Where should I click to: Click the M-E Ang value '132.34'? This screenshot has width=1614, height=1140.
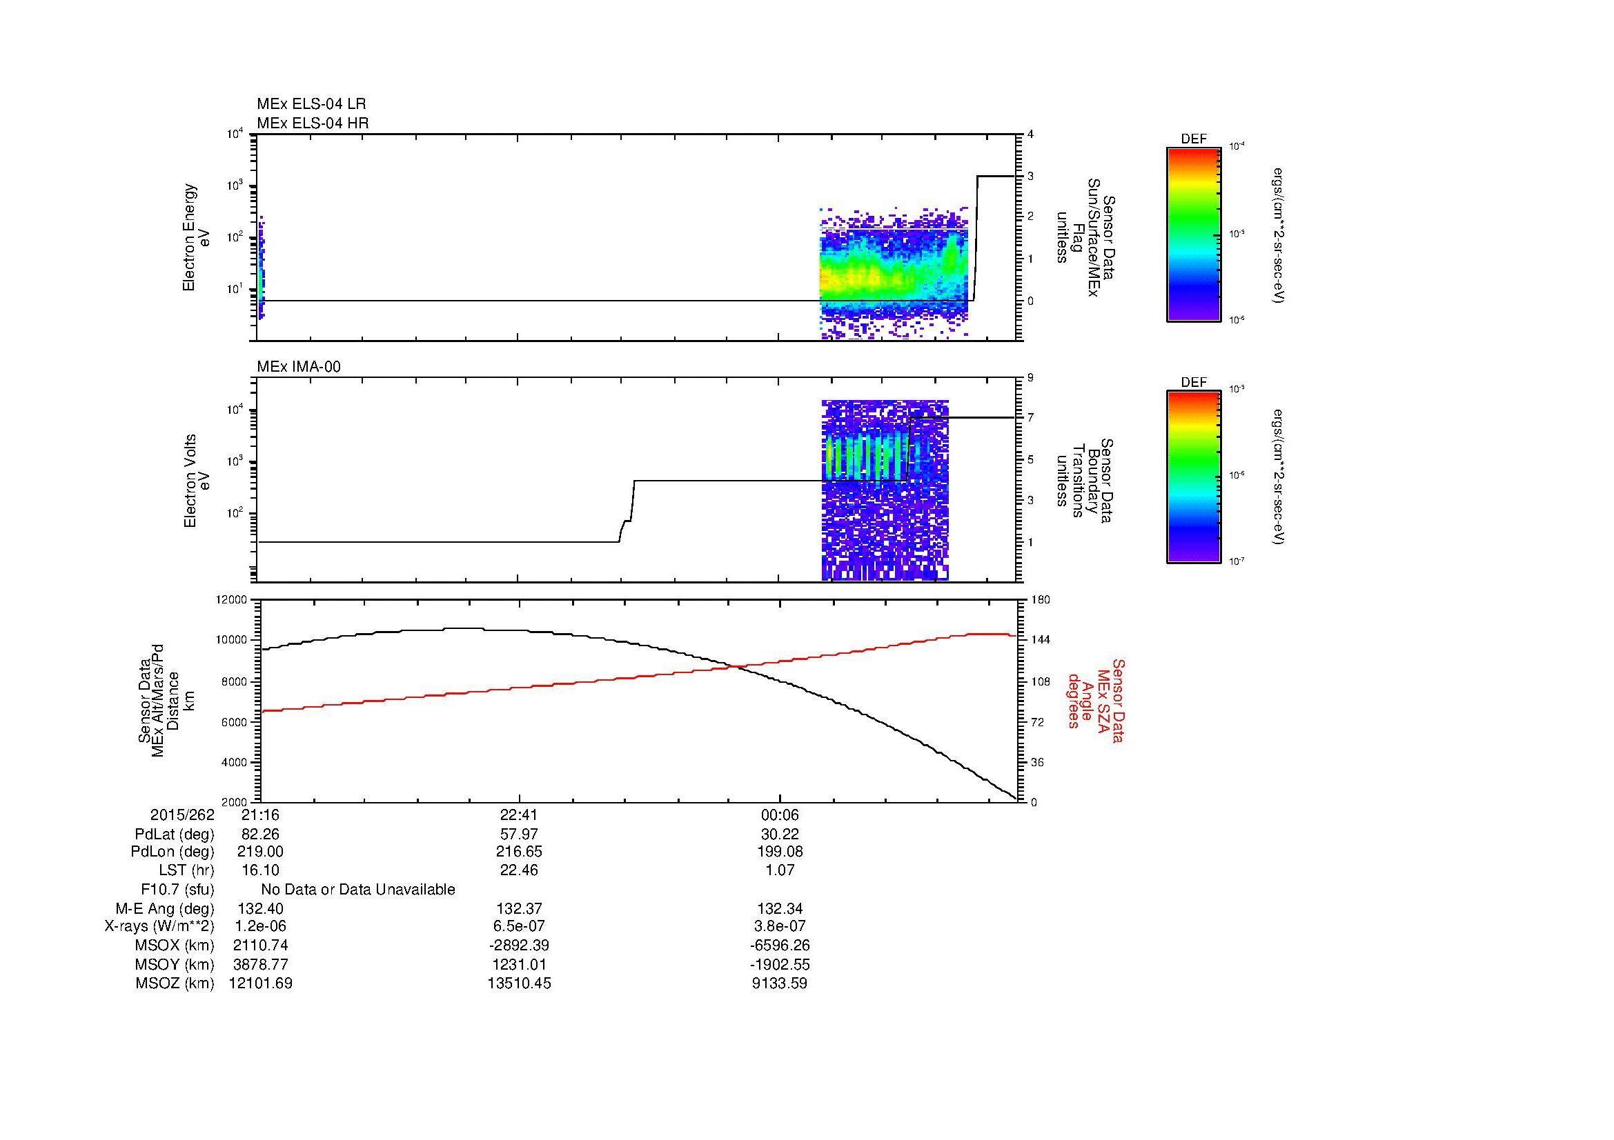click(780, 908)
